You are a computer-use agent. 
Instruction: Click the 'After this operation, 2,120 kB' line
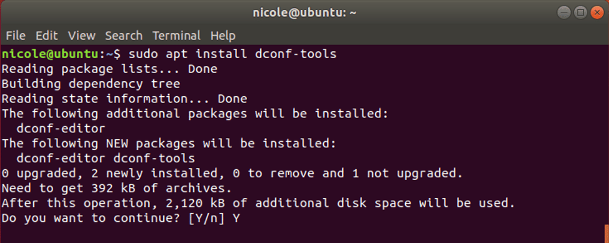(258, 204)
